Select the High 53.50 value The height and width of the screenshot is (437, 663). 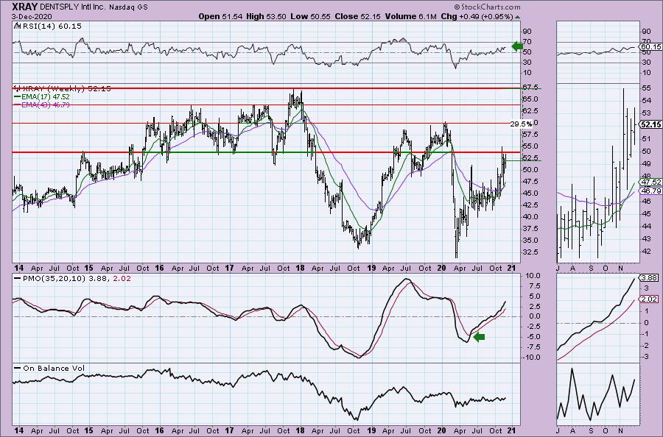click(x=266, y=16)
